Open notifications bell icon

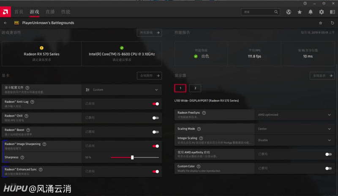tap(311, 12)
